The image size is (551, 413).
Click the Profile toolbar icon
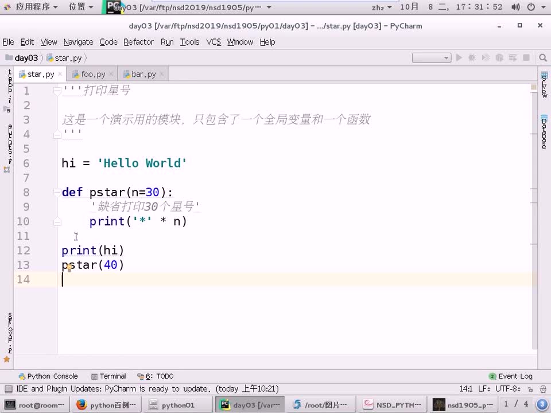(x=499, y=57)
